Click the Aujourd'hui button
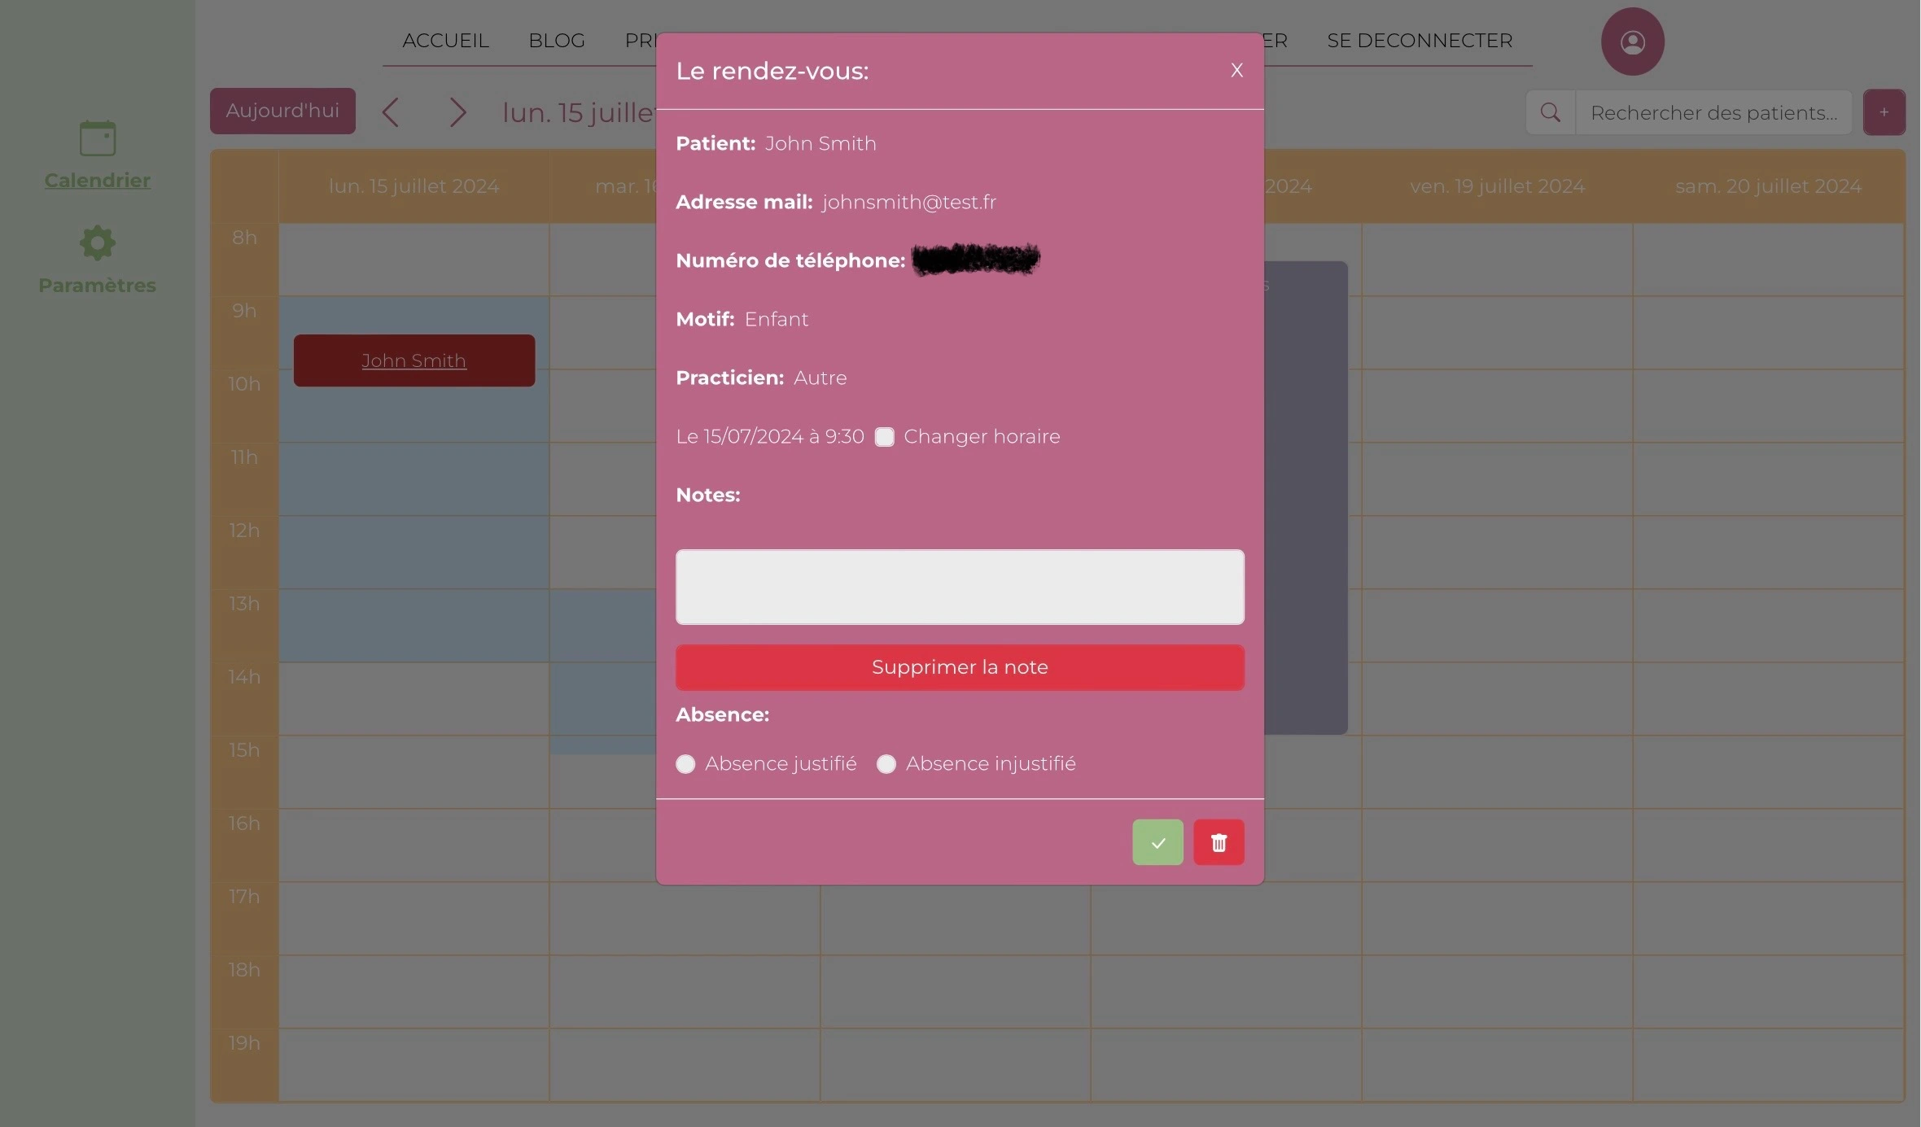1921x1127 pixels. pyautogui.click(x=282, y=111)
